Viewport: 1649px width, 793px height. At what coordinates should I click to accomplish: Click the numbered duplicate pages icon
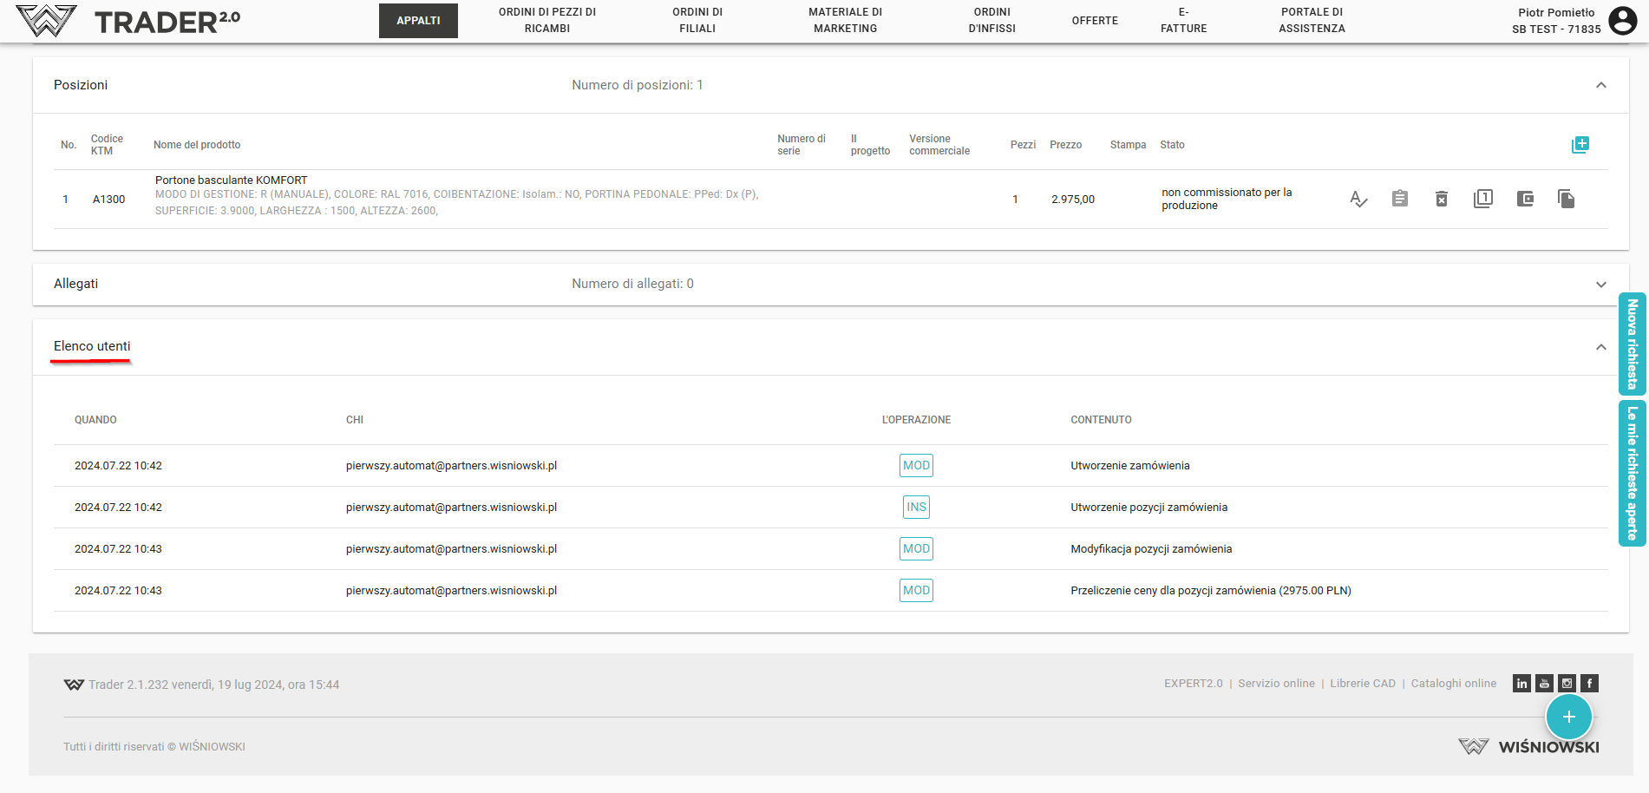tap(1482, 200)
